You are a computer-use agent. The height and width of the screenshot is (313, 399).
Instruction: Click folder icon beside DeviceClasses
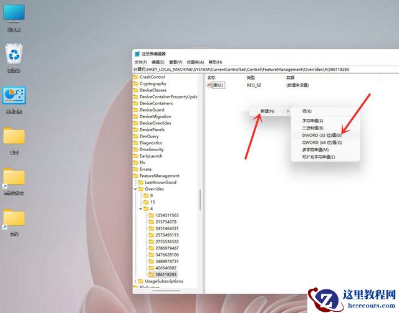tap(136, 90)
